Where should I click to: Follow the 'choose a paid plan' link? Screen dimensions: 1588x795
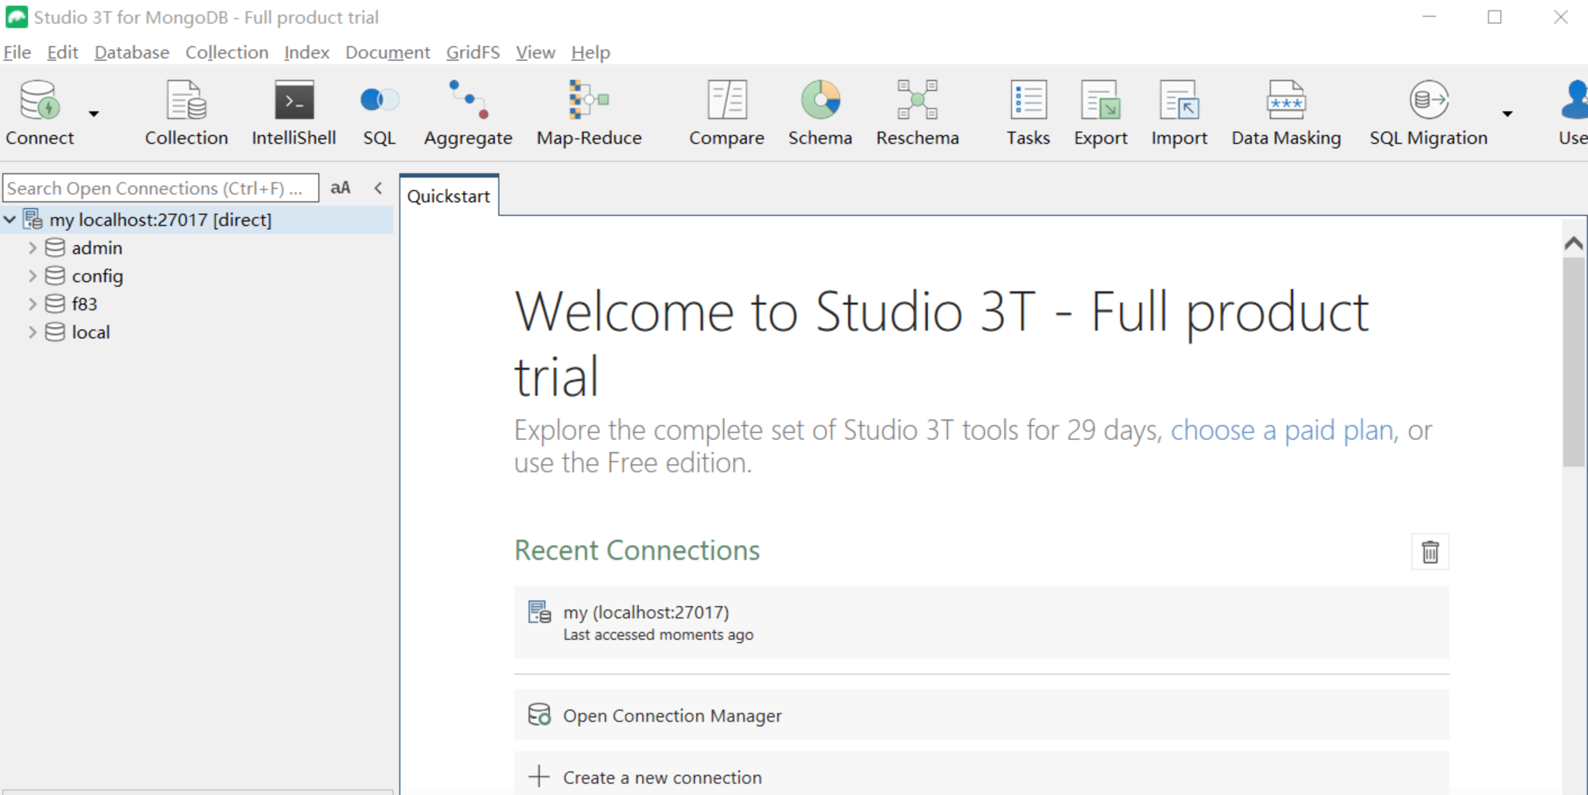[x=1282, y=430]
